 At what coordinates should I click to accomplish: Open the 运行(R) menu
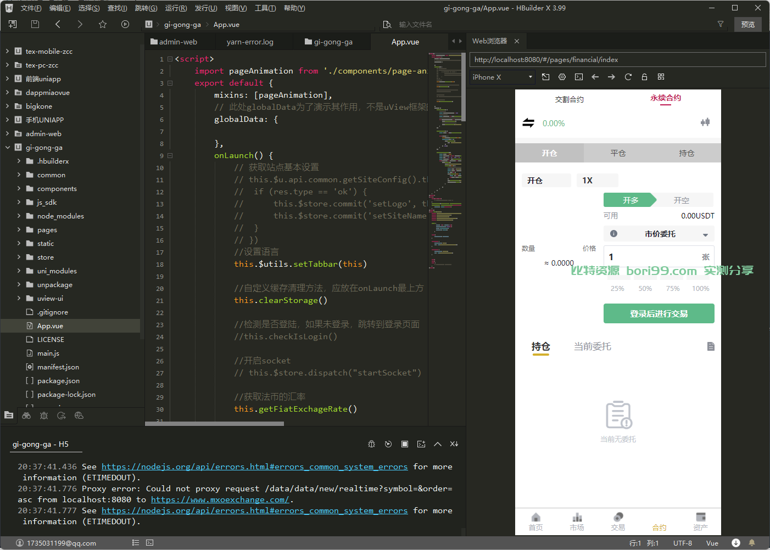176,8
